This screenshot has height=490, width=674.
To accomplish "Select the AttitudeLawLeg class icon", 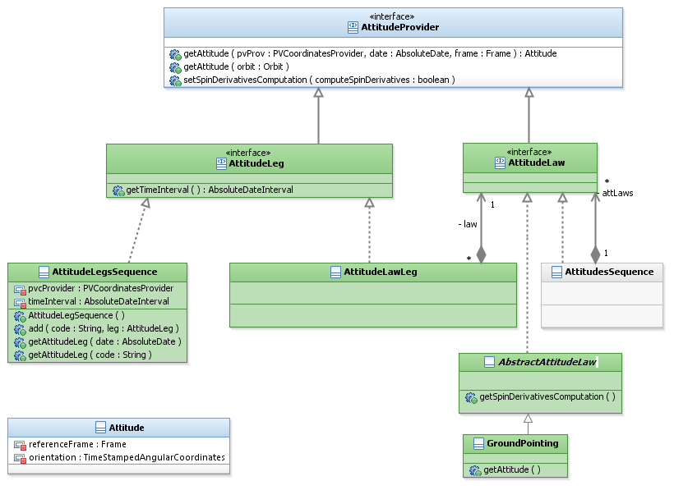I will pos(335,272).
